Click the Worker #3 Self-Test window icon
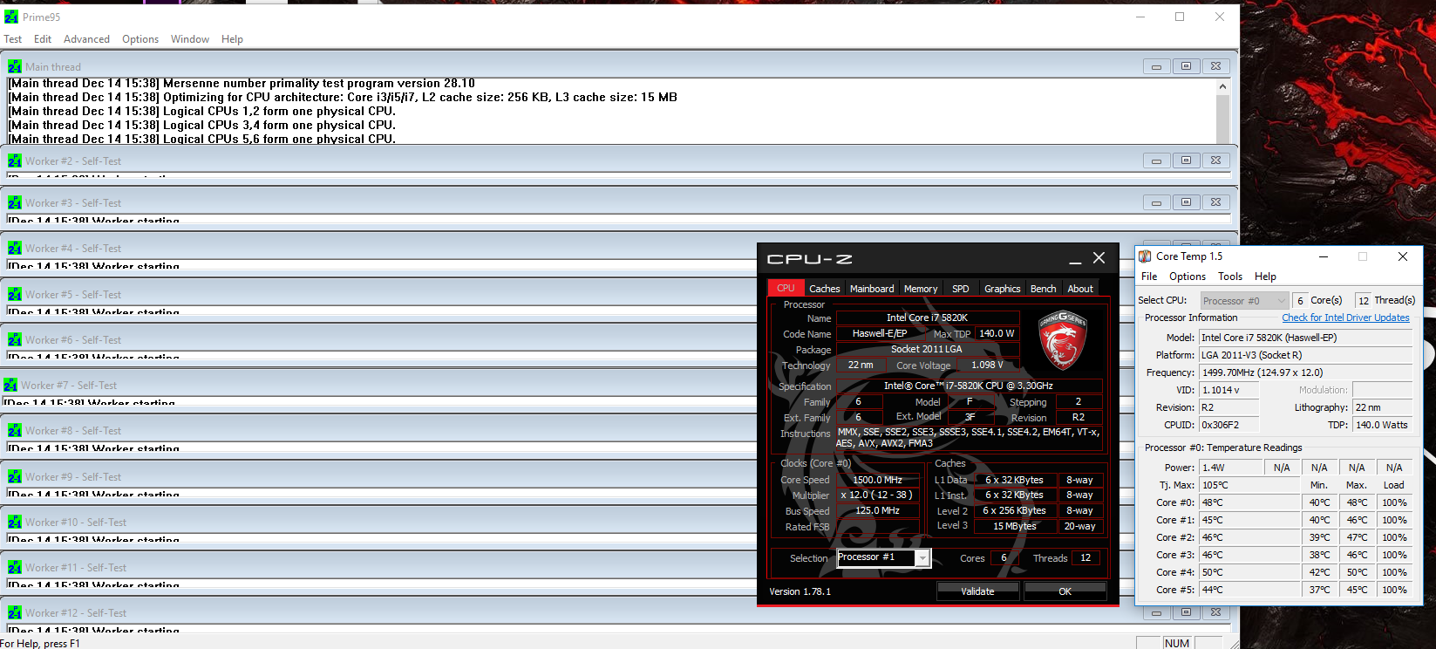 tap(15, 202)
